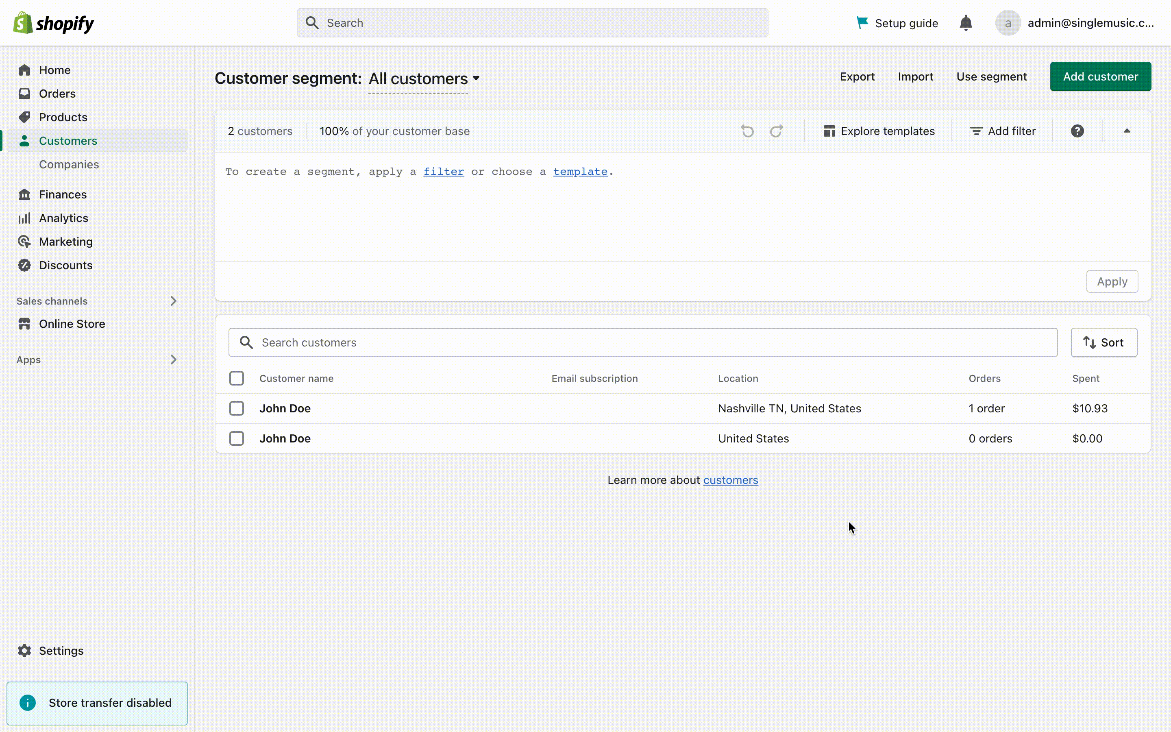
Task: Click magnifier icon in Search customers field
Action: coord(246,343)
